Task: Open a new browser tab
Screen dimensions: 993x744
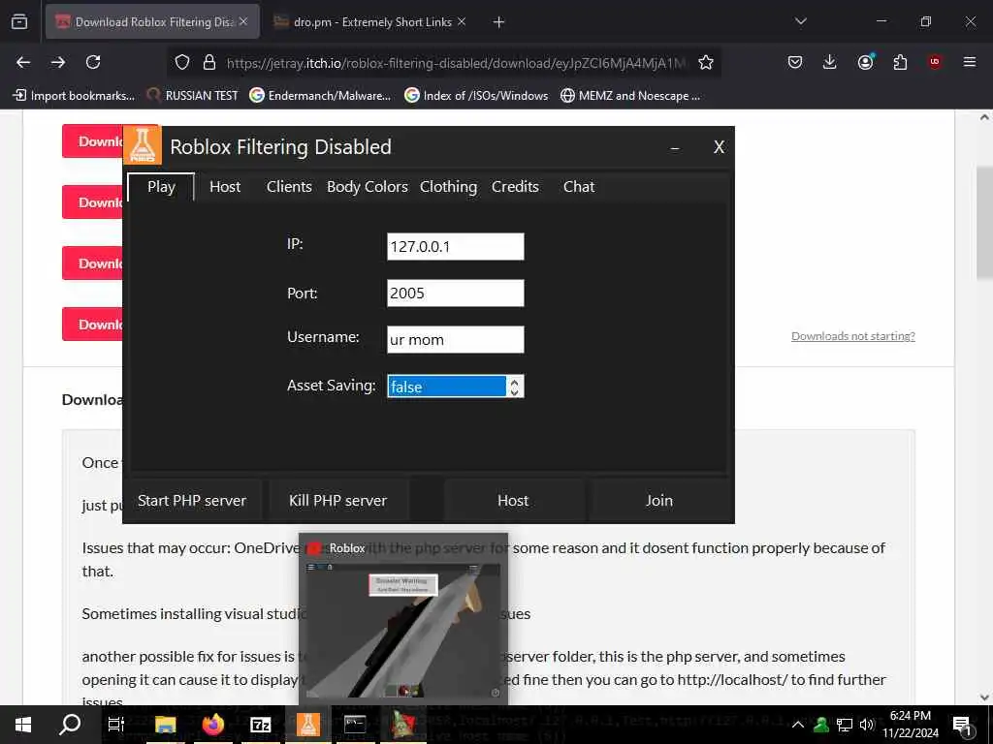Action: (498, 22)
